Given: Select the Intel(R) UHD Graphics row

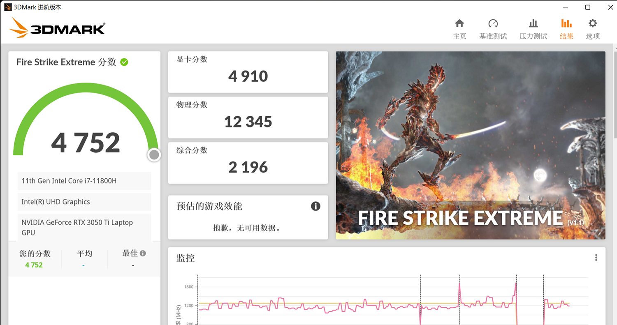Looking at the screenshot, I should pos(84,202).
